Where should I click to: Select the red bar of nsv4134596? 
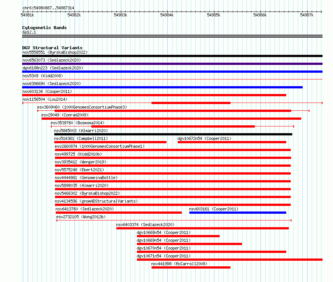point(173,205)
